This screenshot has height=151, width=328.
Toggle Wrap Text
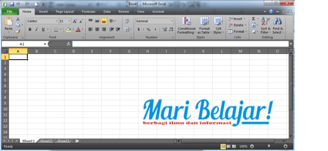[127, 21]
